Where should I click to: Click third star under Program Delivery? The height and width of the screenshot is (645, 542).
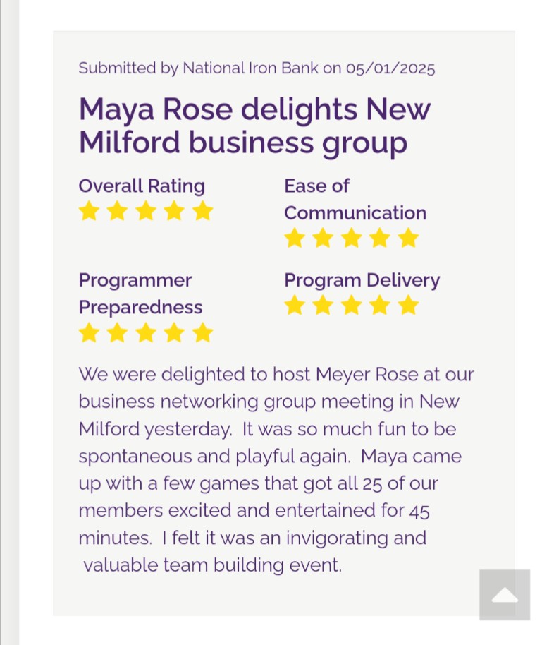pos(351,305)
